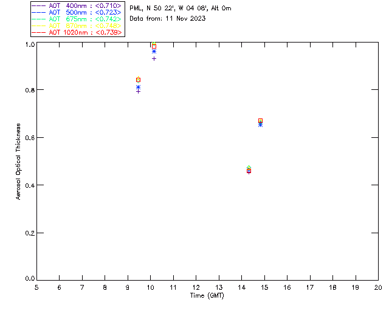The image size is (389, 311).
Task: Click the AOT 675nm legend entry
Action: (77, 19)
